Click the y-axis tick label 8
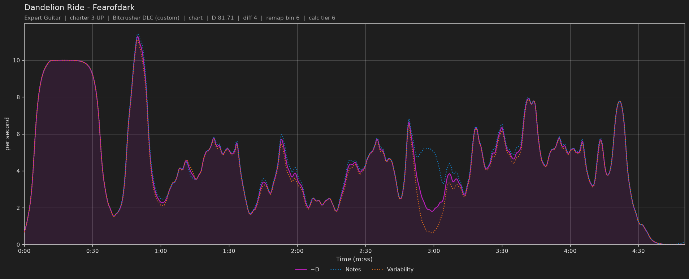Screen dimensions: 689x279 pyautogui.click(x=18, y=97)
